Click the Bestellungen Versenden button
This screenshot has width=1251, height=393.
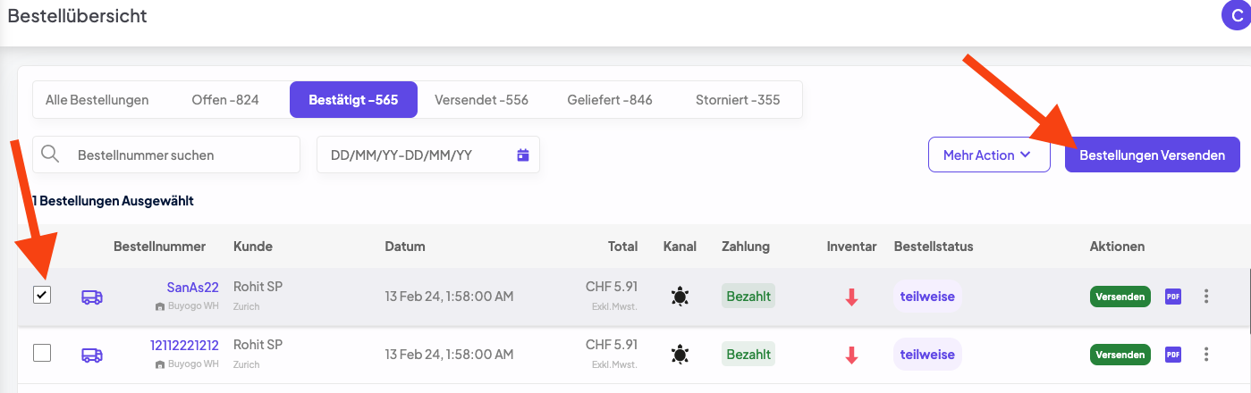coord(1152,155)
